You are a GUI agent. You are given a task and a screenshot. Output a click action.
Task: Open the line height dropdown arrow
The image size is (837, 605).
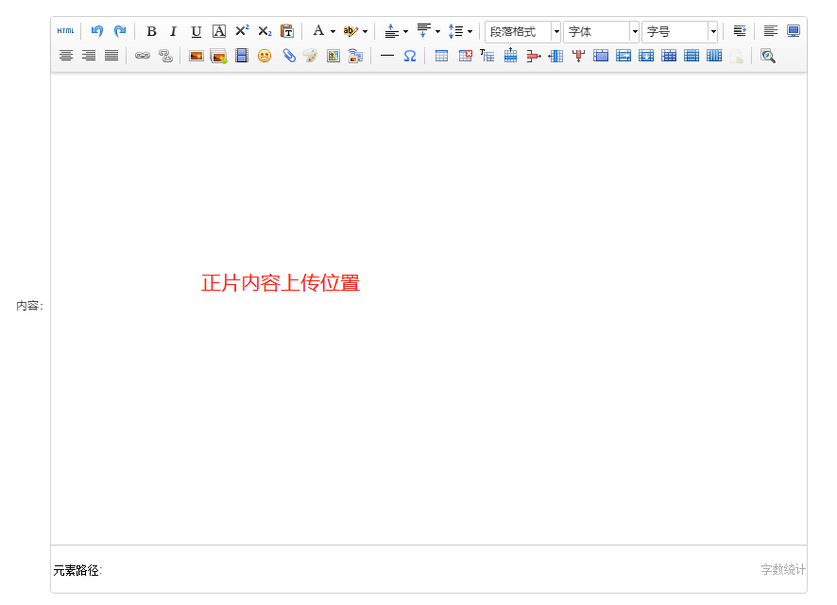click(470, 31)
